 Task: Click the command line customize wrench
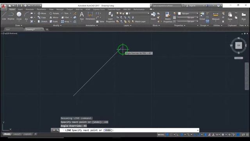point(57,130)
